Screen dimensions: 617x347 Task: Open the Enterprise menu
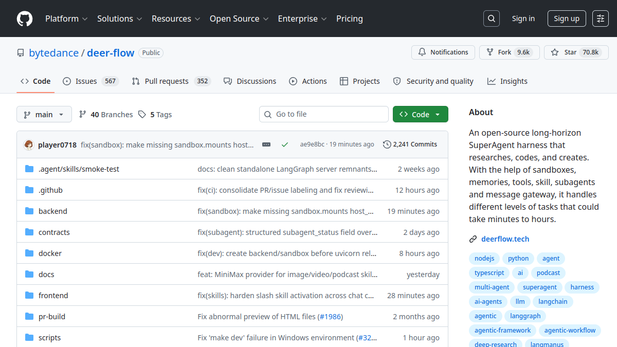pos(302,19)
